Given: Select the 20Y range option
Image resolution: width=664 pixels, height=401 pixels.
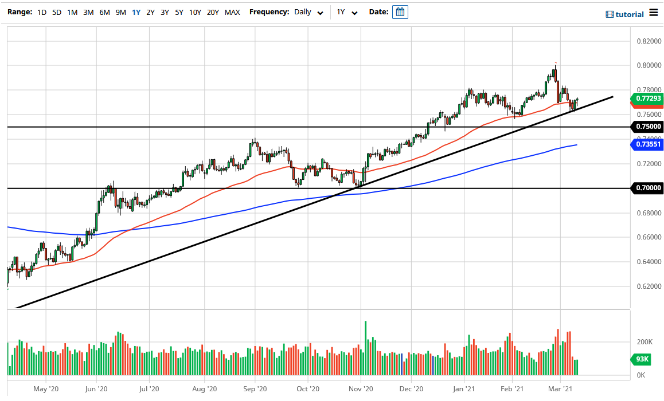Looking at the screenshot, I should (x=213, y=12).
